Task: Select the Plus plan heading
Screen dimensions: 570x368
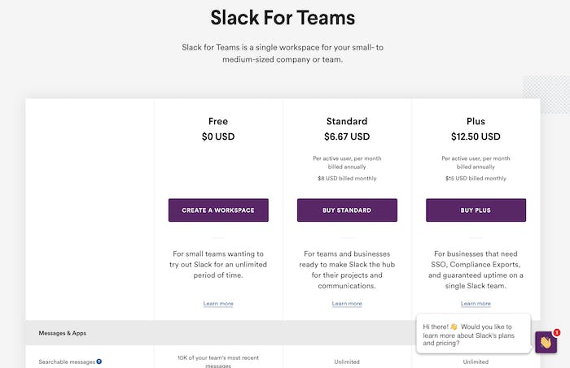Action: (476, 122)
